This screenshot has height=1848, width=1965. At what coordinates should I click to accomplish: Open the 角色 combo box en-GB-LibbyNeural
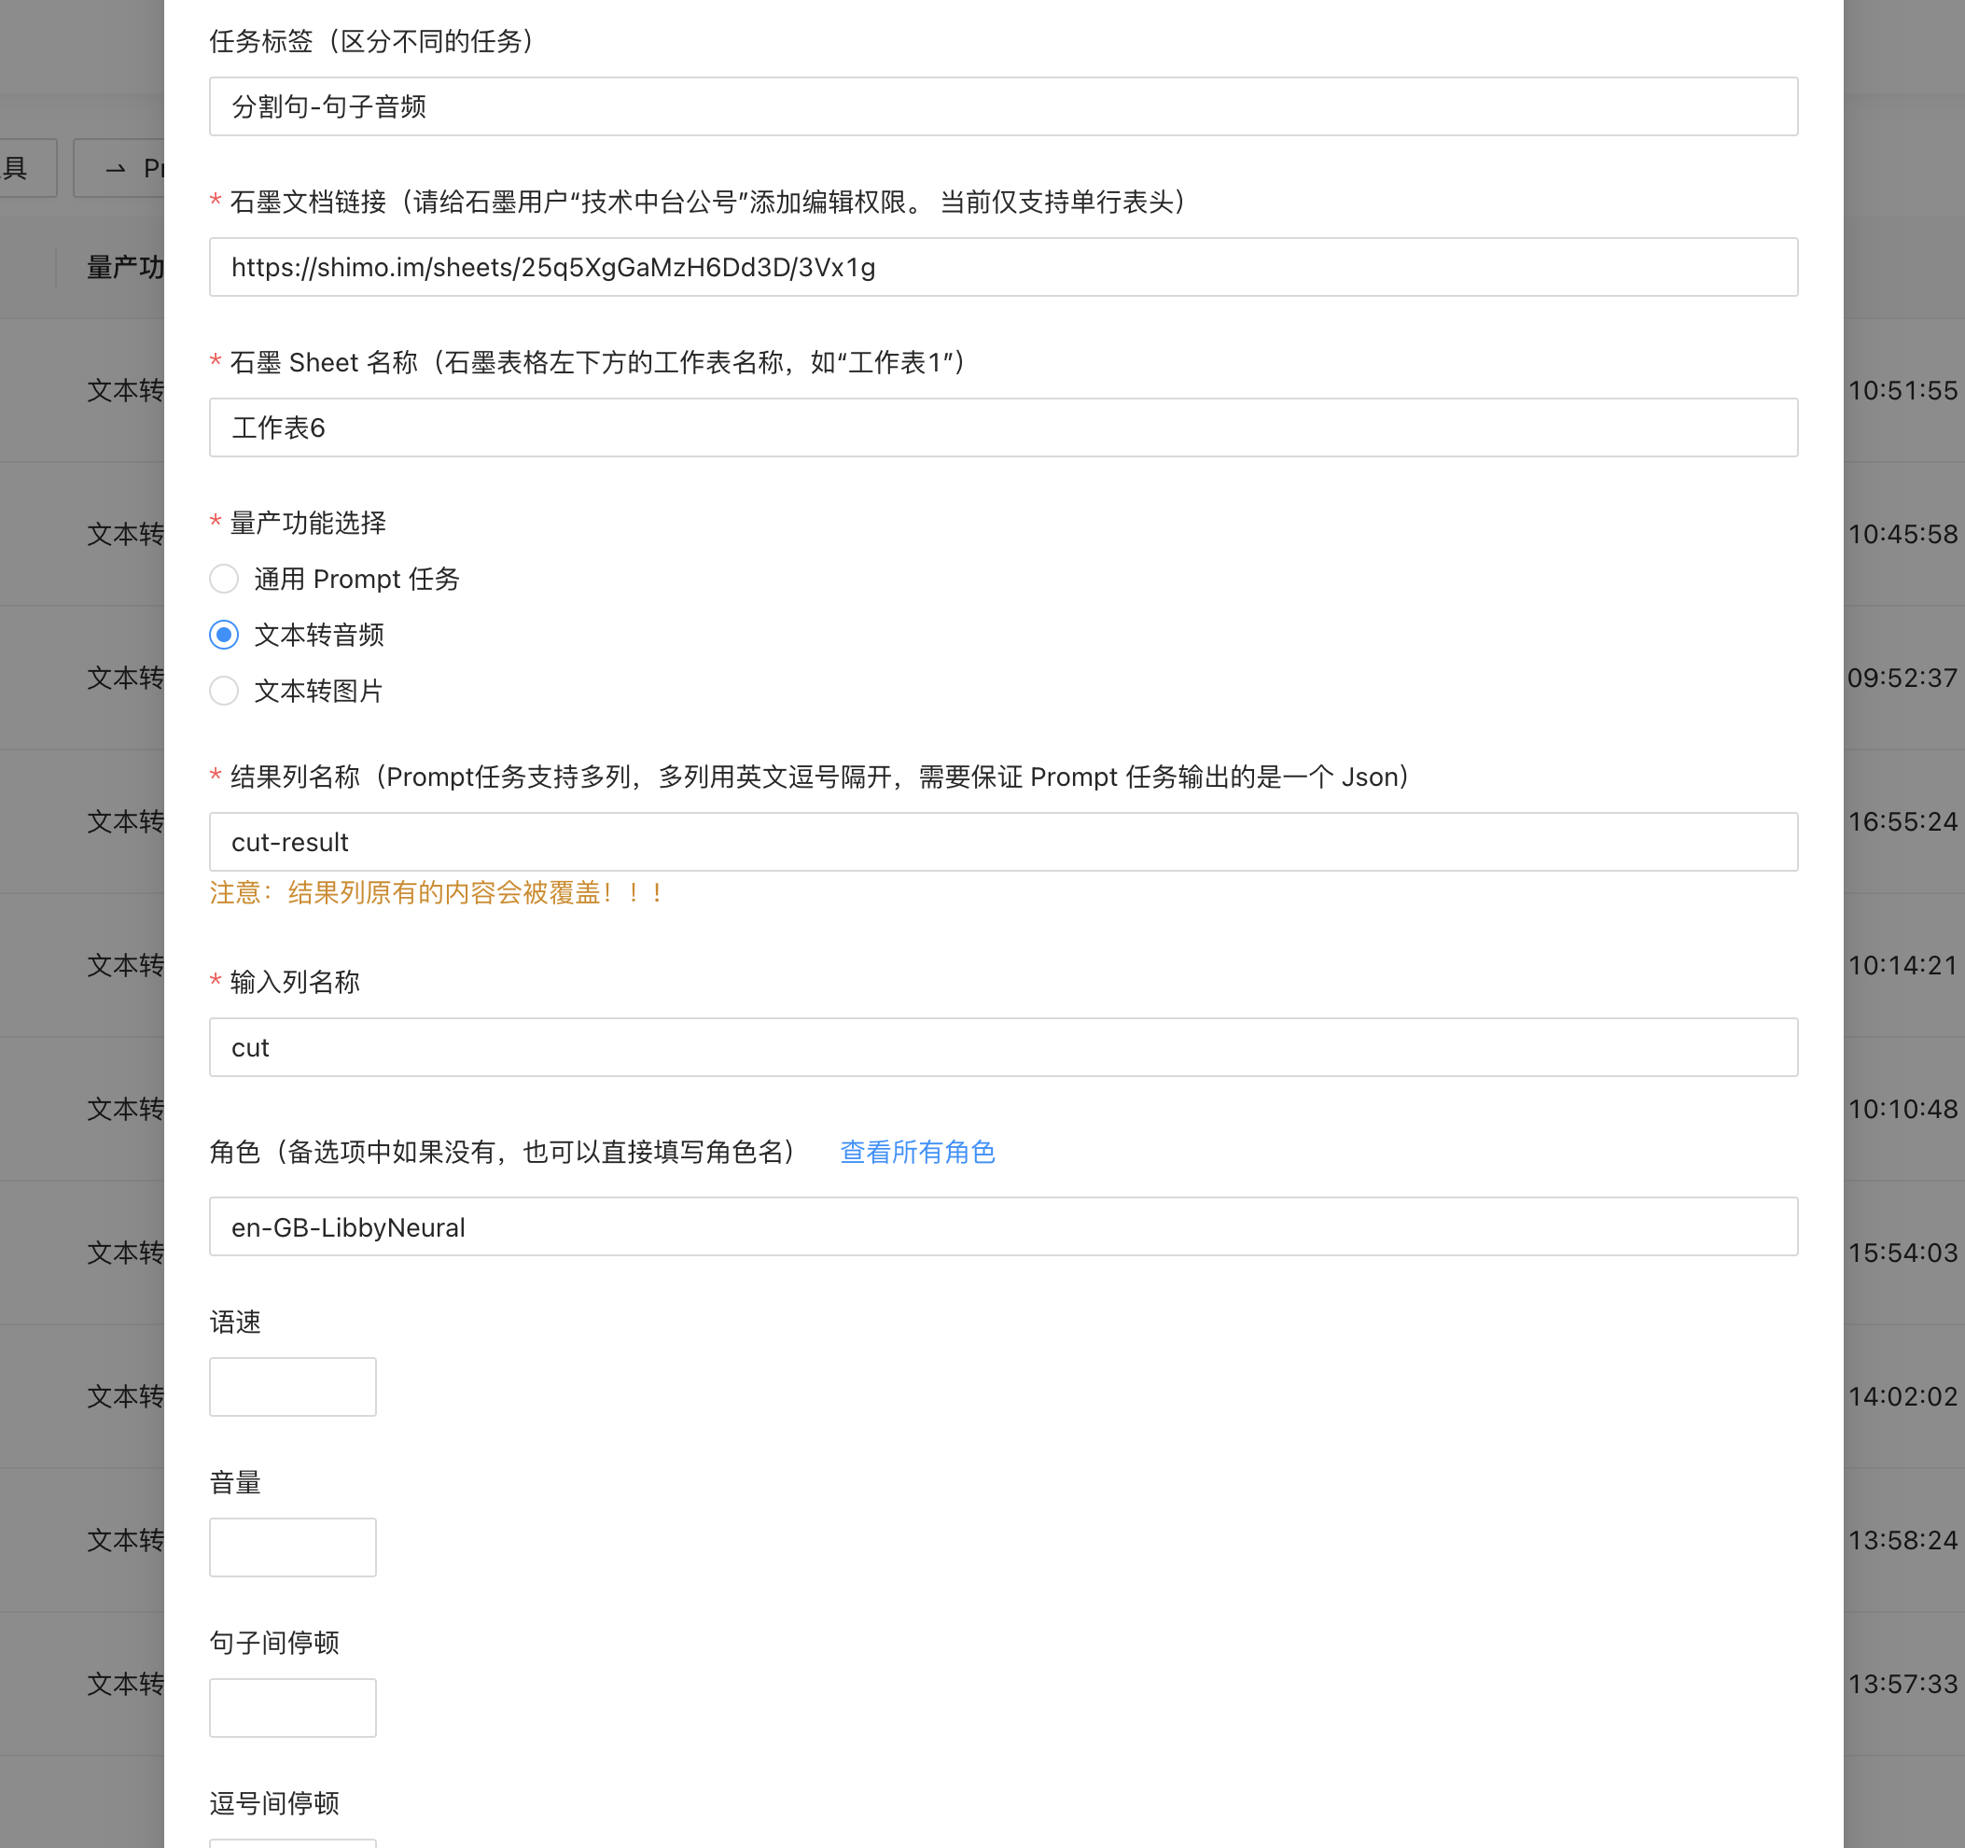click(x=1002, y=1227)
